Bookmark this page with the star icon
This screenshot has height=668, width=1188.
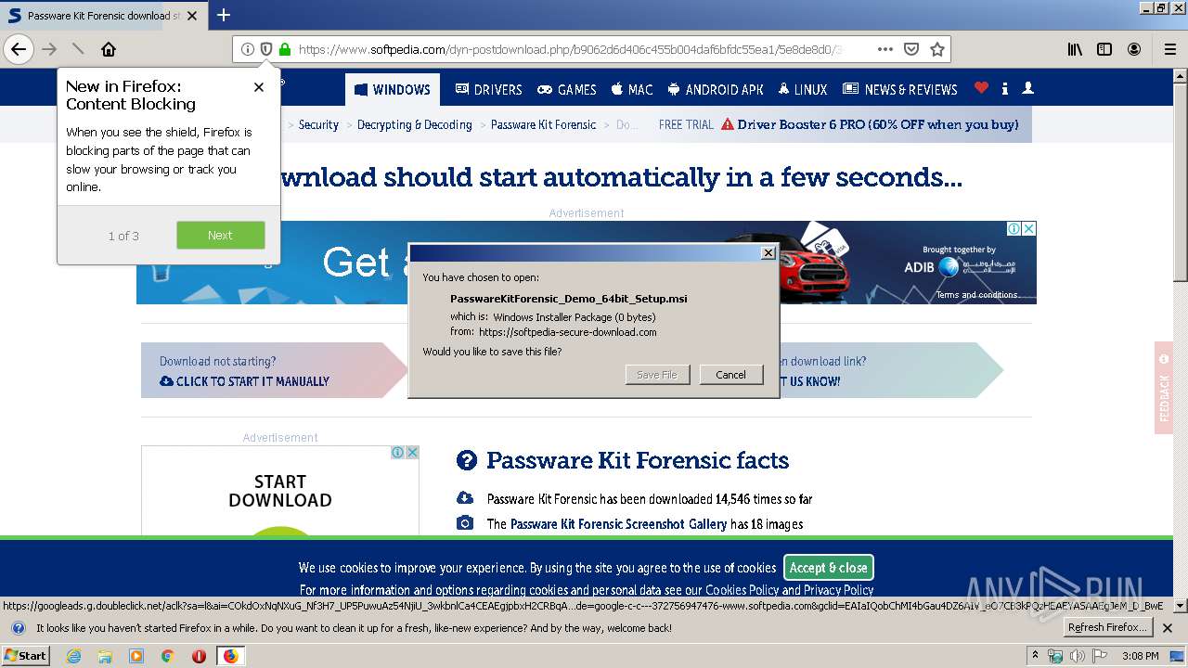click(937, 49)
